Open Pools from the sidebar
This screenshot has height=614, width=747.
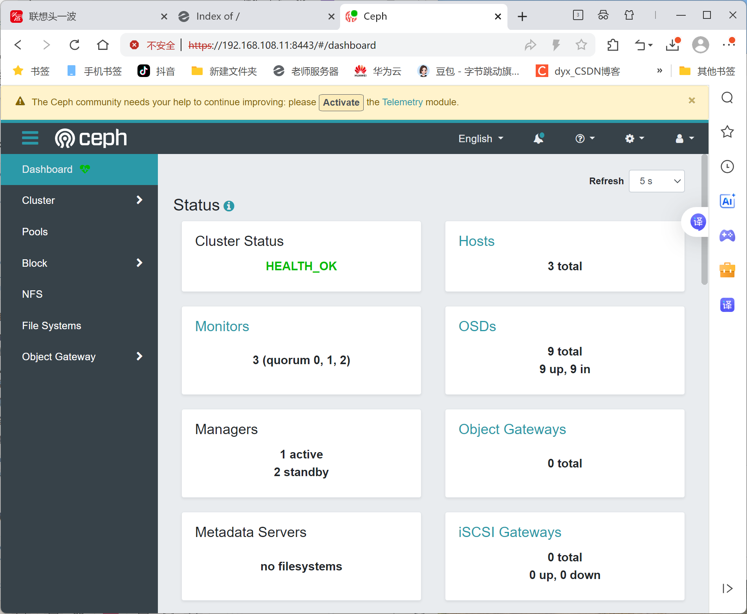79,232
